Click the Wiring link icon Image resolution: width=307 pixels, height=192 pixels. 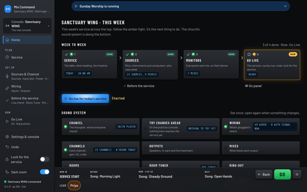point(7,88)
